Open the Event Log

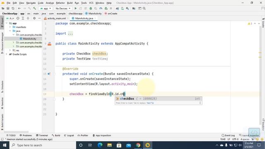[228, 135]
